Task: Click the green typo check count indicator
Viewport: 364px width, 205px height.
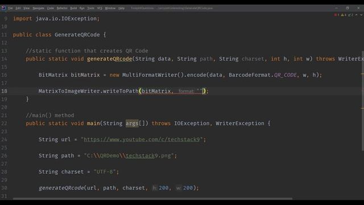Action: point(350,15)
